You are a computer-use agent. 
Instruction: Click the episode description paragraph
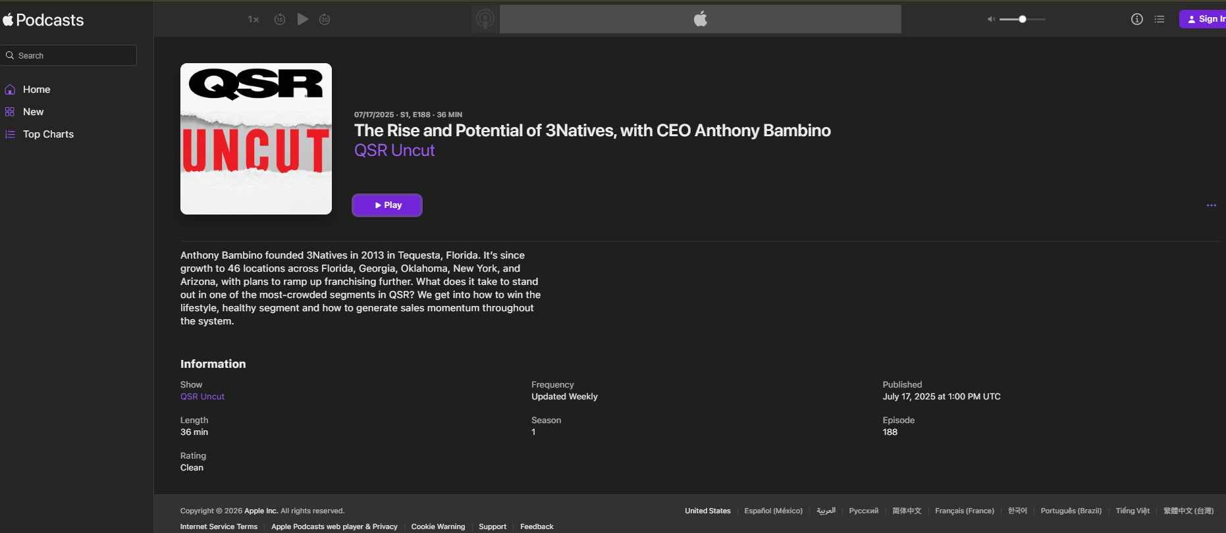pos(361,288)
